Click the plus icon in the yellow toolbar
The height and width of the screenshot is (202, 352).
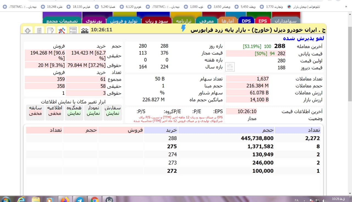(28, 30)
